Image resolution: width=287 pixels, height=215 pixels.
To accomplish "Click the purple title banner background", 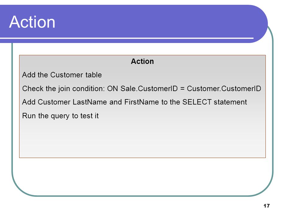I will click(x=155, y=20).
